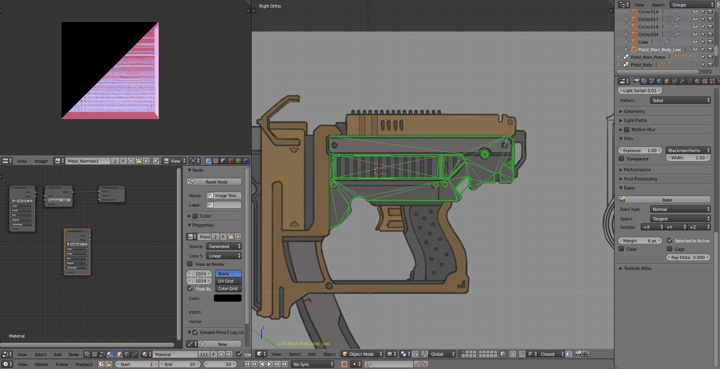This screenshot has width=720, height=369.
Task: Hide the Pistol_Main_Body_Low object in viewport
Action: point(695,49)
